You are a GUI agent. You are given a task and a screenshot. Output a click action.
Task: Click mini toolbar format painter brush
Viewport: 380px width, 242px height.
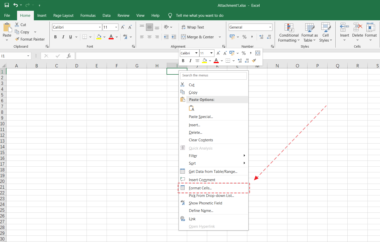[254, 60]
